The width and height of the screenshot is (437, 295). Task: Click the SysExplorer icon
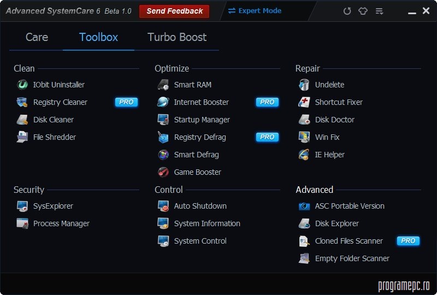22,206
